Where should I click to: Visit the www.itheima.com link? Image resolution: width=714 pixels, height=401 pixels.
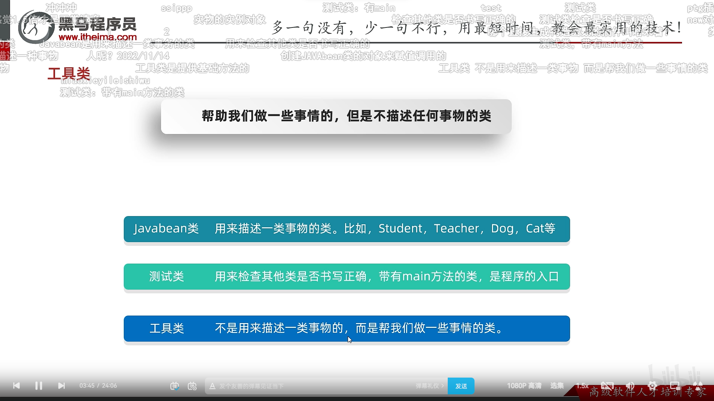click(99, 37)
